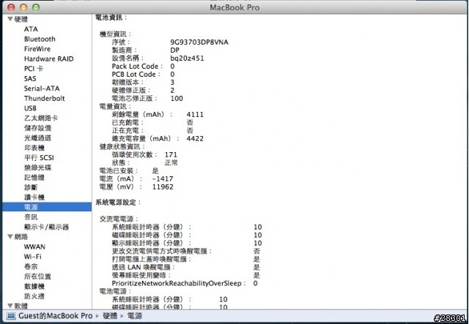Select 乙太網路卡 in the sidebar
The width and height of the screenshot is (469, 324).
tap(41, 118)
